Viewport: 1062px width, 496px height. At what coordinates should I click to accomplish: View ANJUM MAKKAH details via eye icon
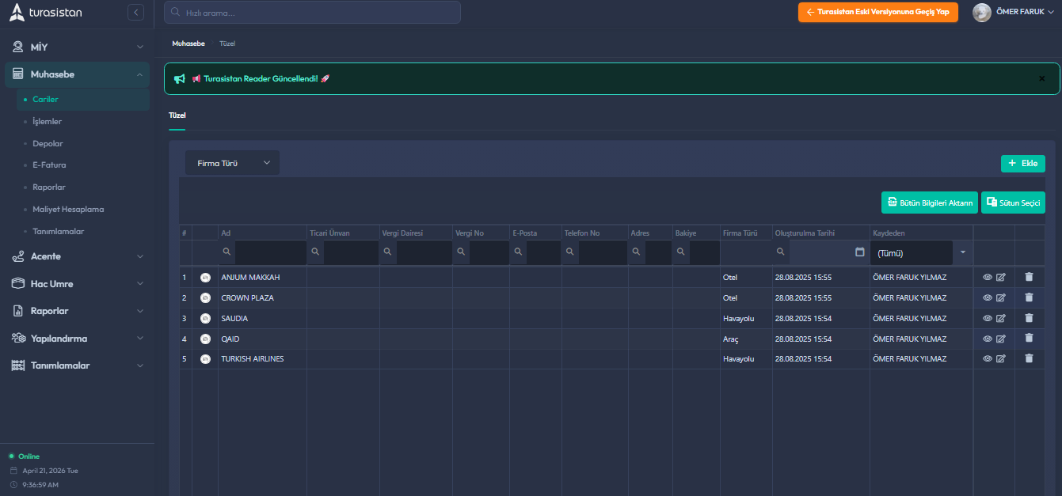tap(988, 278)
